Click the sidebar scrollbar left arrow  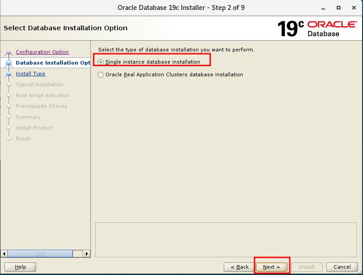[x=4, y=254]
